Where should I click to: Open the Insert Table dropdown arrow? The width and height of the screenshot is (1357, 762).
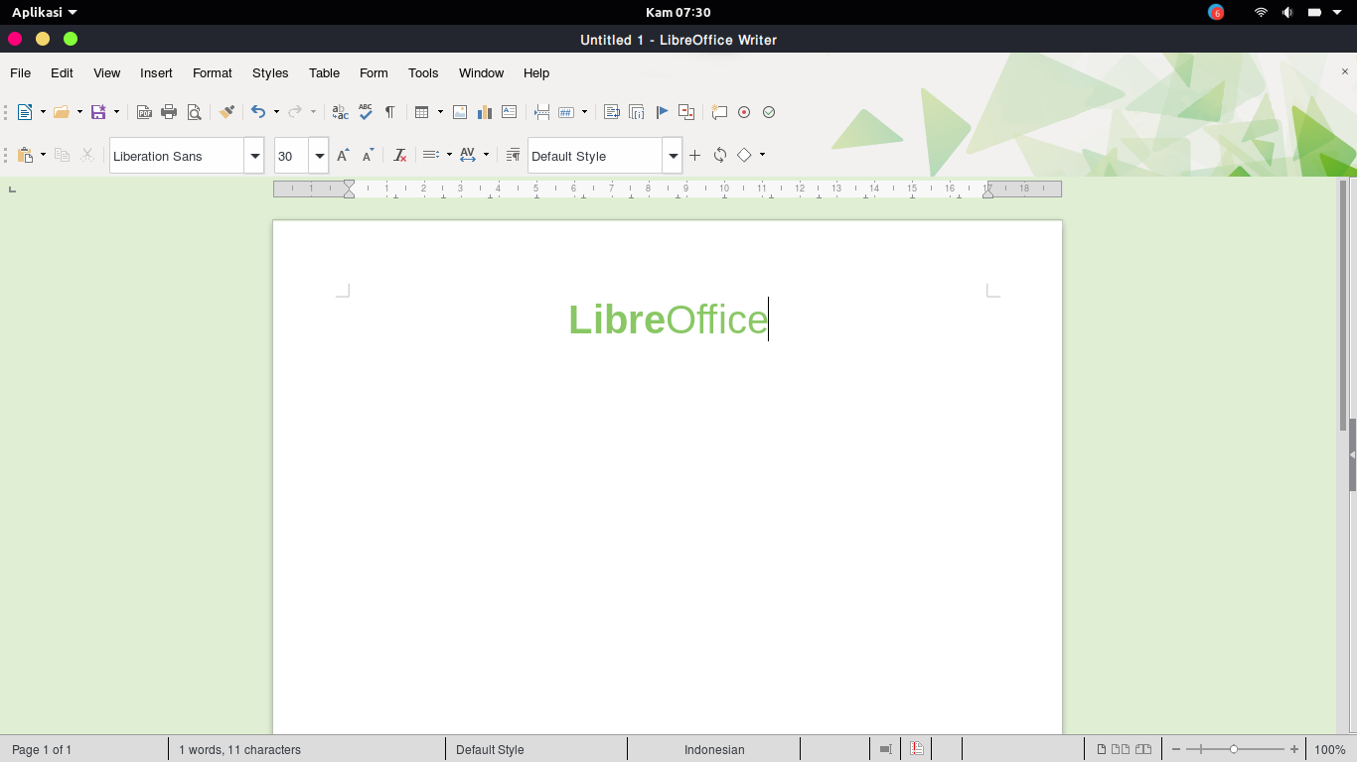coord(440,112)
